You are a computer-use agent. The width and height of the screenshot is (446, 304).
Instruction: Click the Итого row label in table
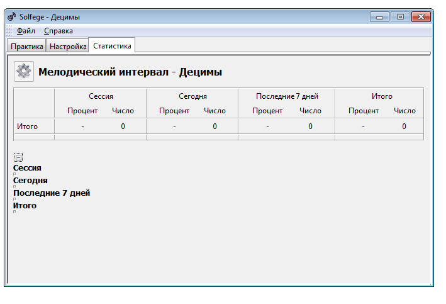click(27, 126)
